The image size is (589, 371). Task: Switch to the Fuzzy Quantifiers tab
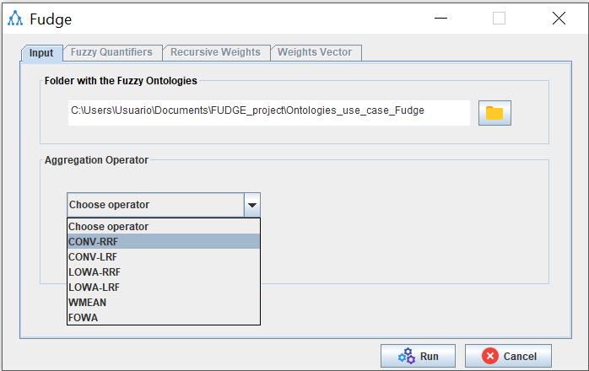111,52
